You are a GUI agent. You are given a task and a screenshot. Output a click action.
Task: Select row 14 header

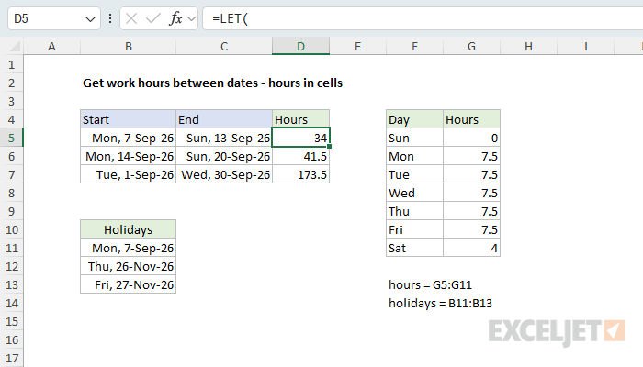(11, 303)
